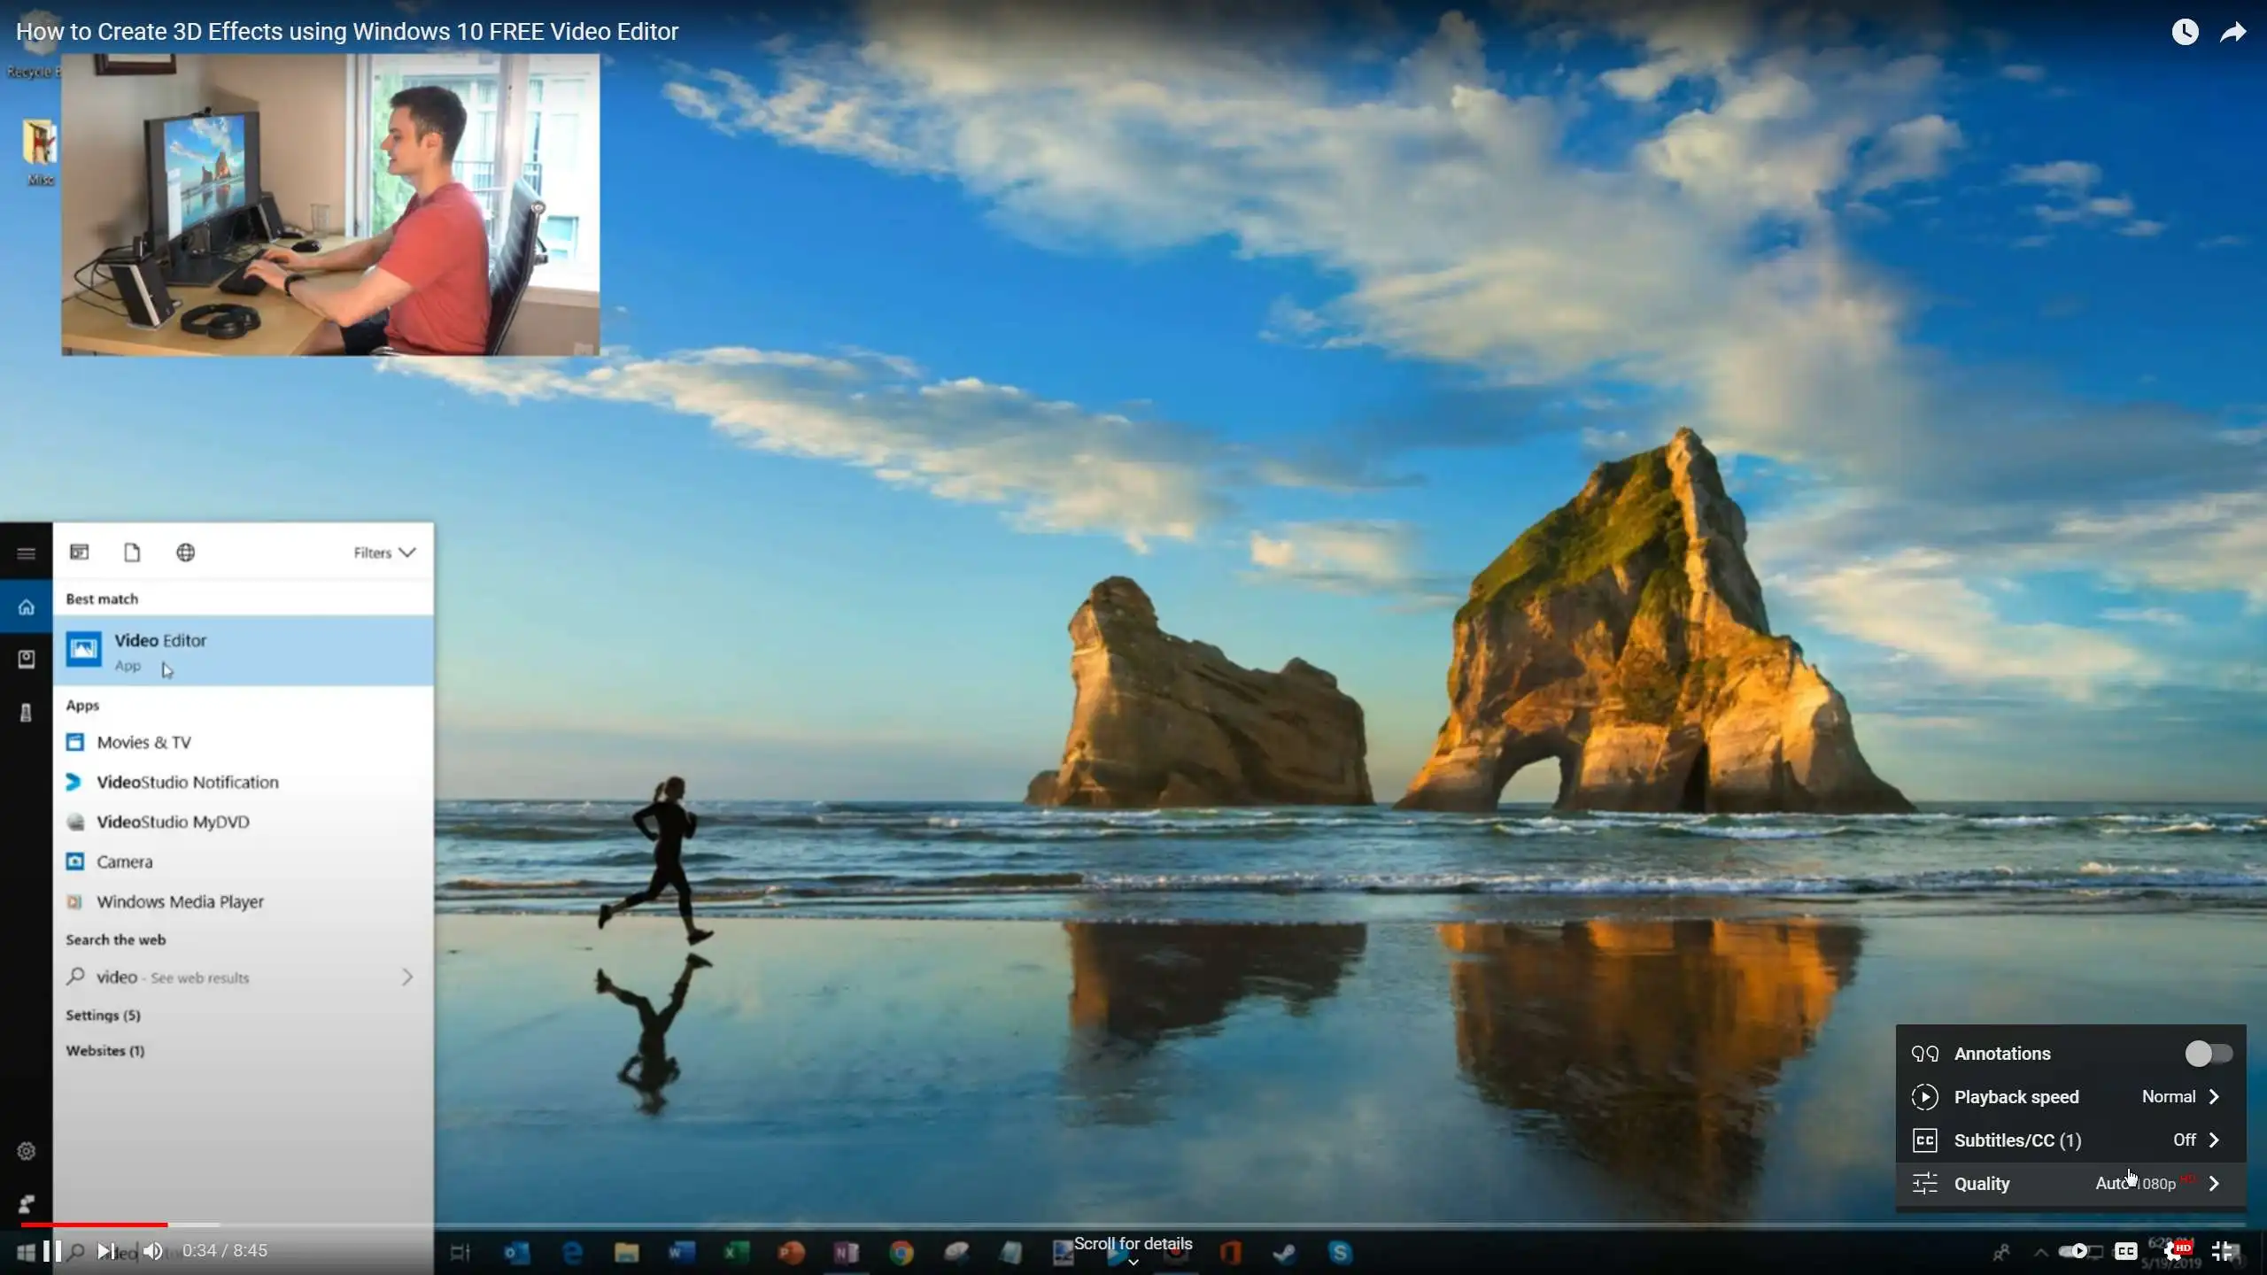Viewport: 2267px width, 1275px height.
Task: Click the Filters dropdown in search
Action: pyautogui.click(x=383, y=552)
